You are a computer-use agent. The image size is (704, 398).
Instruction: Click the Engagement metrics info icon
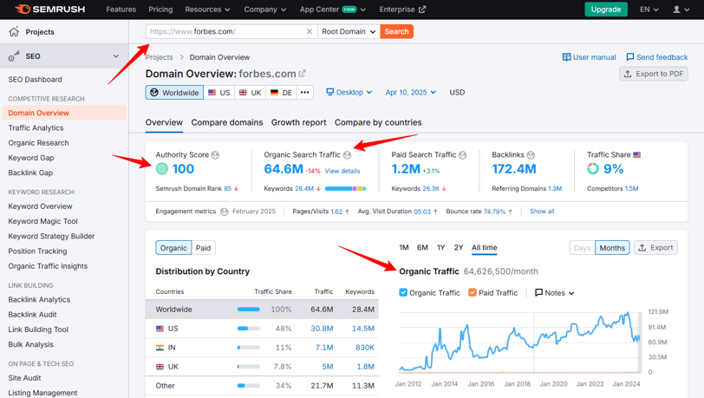click(225, 212)
